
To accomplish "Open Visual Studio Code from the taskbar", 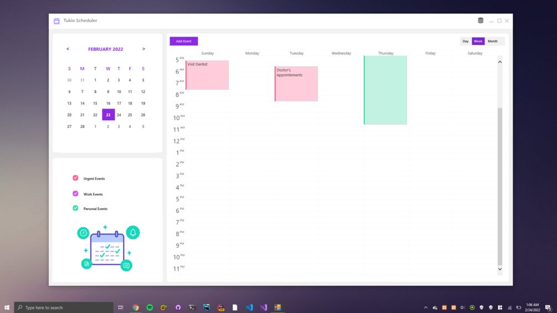I will [x=249, y=307].
